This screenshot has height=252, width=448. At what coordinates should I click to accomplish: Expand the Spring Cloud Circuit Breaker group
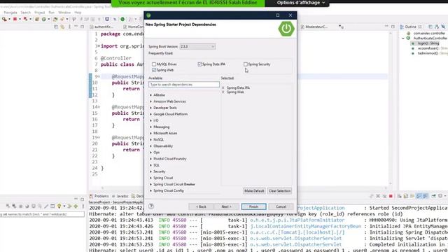click(x=151, y=184)
